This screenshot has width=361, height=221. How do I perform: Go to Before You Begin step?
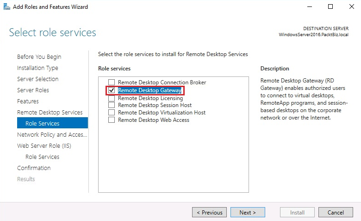(39, 57)
